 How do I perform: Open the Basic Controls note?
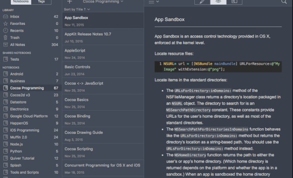[x=103, y=69]
